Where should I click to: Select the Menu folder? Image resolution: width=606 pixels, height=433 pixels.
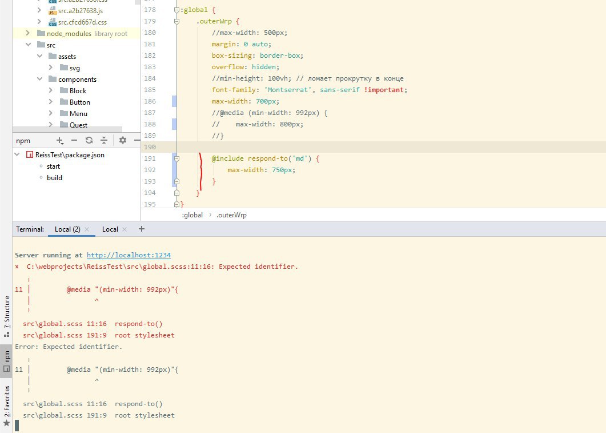click(x=78, y=113)
